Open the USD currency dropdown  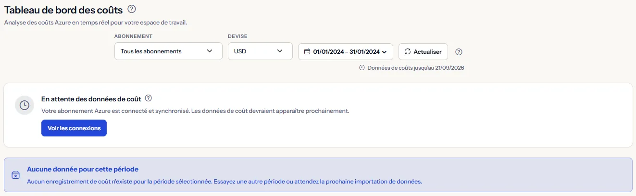[x=260, y=51]
